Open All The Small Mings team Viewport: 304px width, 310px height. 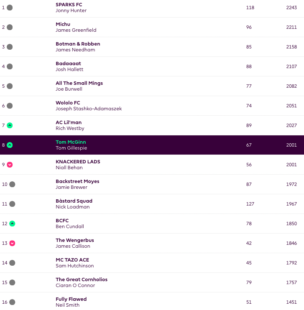[79, 83]
